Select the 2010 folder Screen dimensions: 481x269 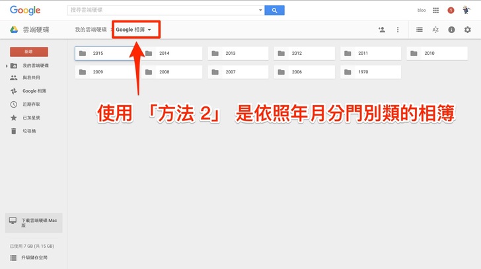click(437, 54)
